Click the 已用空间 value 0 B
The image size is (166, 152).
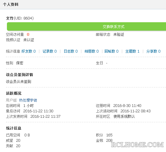click(x=27, y=135)
